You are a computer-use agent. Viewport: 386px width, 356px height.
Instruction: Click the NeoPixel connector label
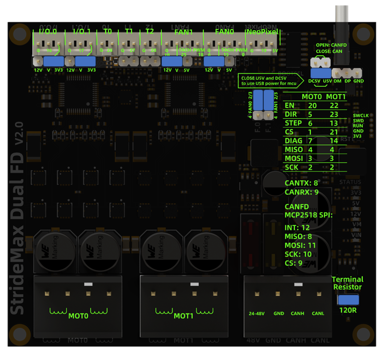click(262, 32)
